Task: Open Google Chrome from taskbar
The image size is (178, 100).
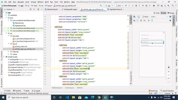Action: click(x=99, y=97)
